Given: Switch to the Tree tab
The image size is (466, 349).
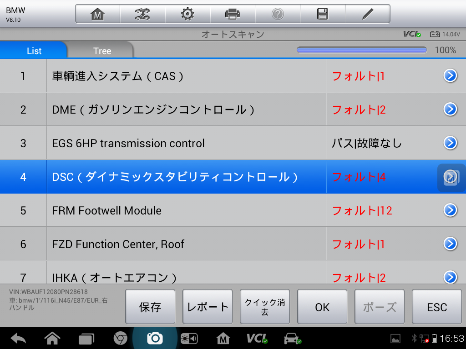Looking at the screenshot, I should tap(102, 50).
